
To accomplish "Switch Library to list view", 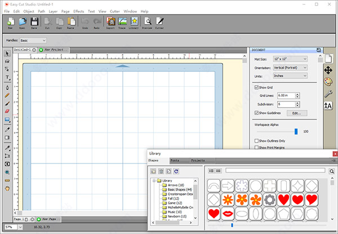I will (211, 171).
